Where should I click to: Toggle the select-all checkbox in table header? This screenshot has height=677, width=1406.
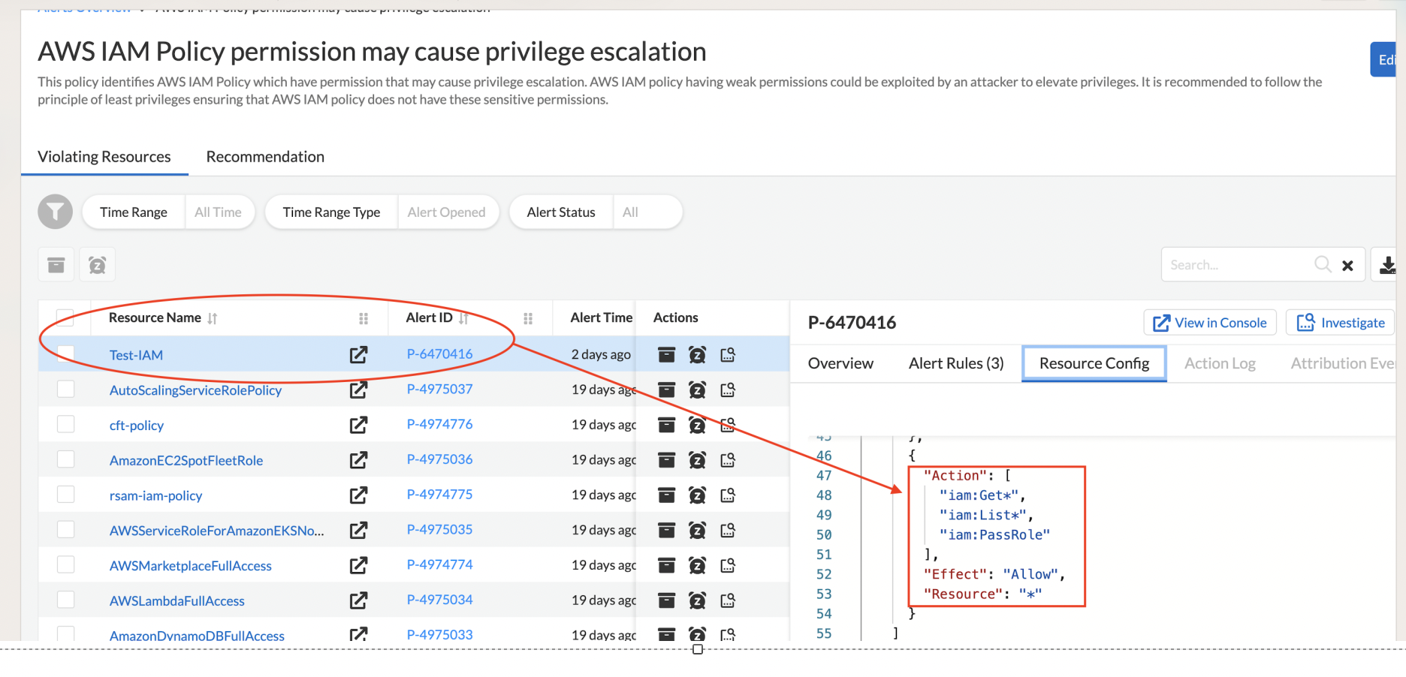65,317
